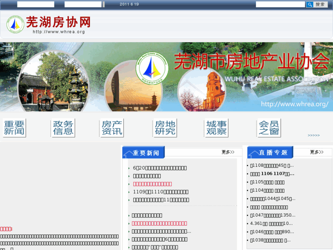Open the 政务信息 navigation menu item
This screenshot has height=250, width=333.
63,128
